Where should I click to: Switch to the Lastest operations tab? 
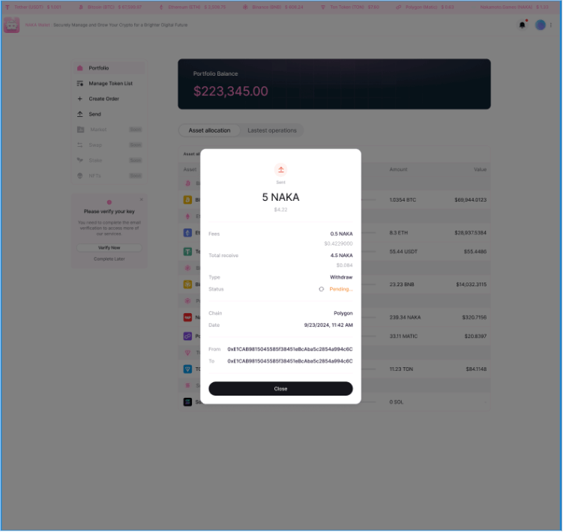point(272,130)
